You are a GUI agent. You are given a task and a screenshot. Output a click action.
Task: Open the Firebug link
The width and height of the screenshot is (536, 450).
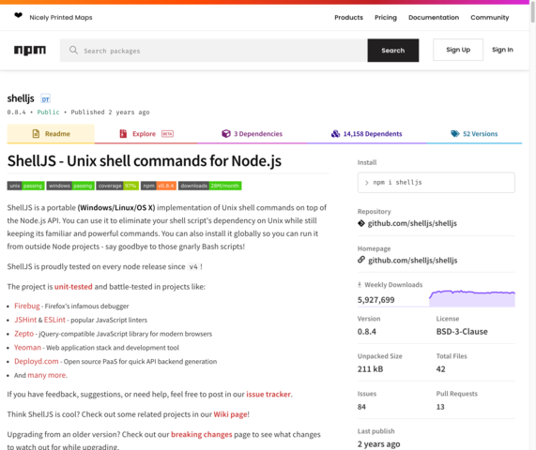coord(27,306)
